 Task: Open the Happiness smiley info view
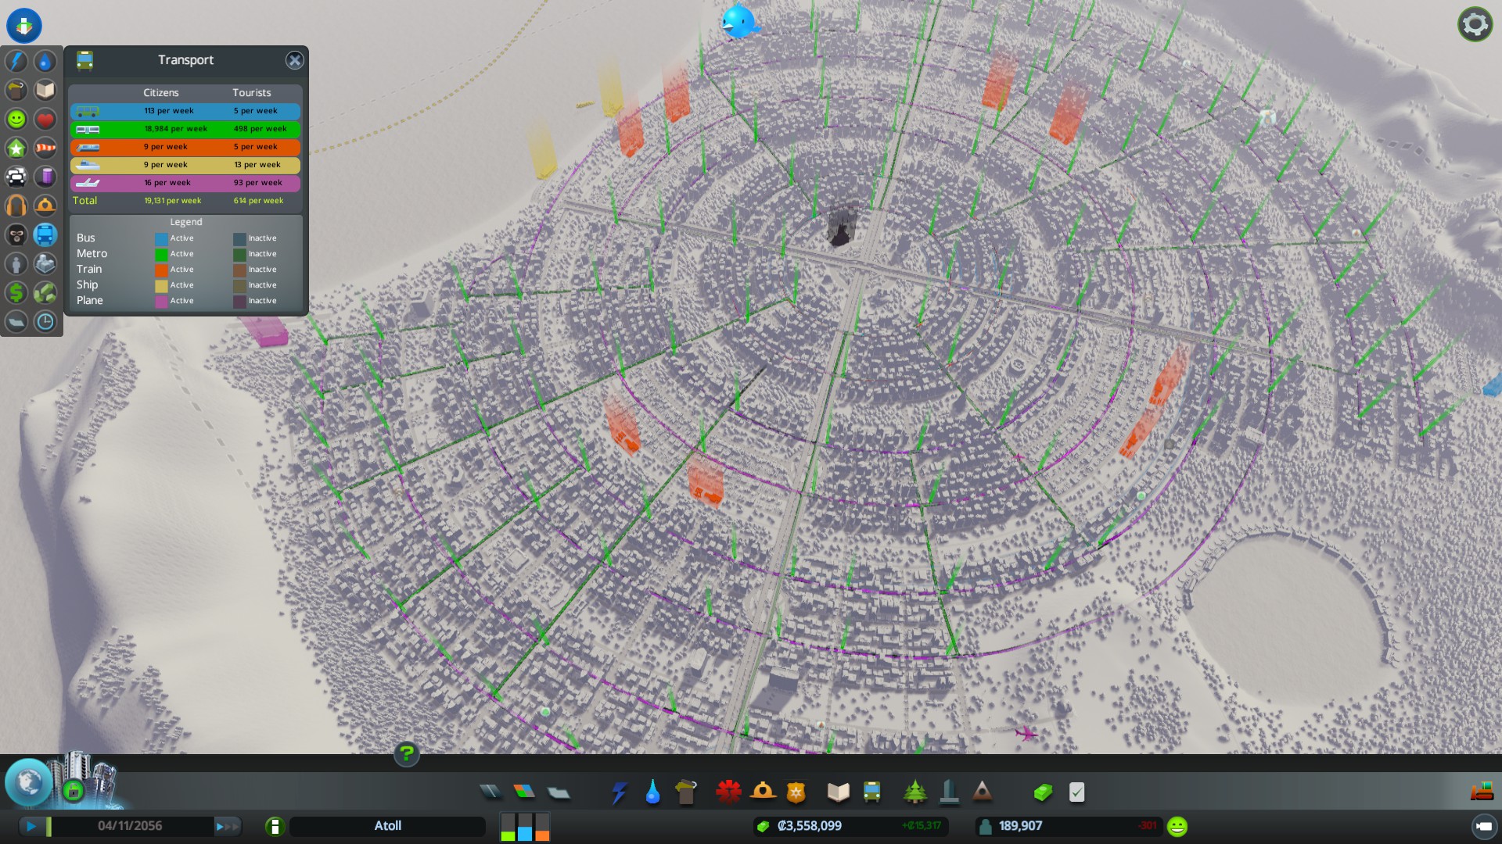(x=16, y=119)
